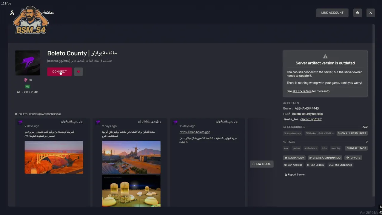This screenshot has width=382, height=215.
Task: Click the DLC: The Chop Shop chip
Action: [x=340, y=165]
